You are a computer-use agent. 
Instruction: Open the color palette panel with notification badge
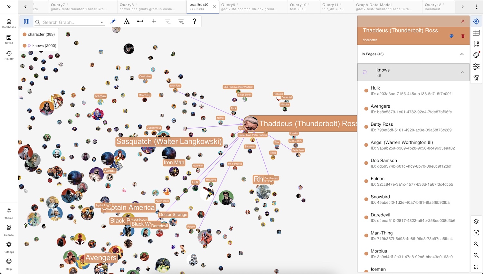tap(476, 55)
